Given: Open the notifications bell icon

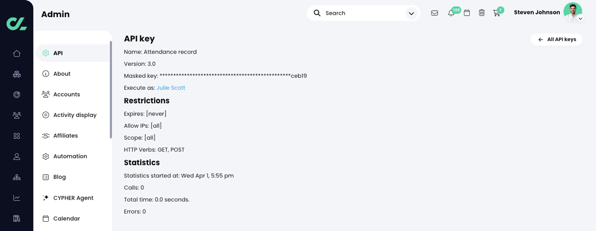Looking at the screenshot, I should [451, 13].
